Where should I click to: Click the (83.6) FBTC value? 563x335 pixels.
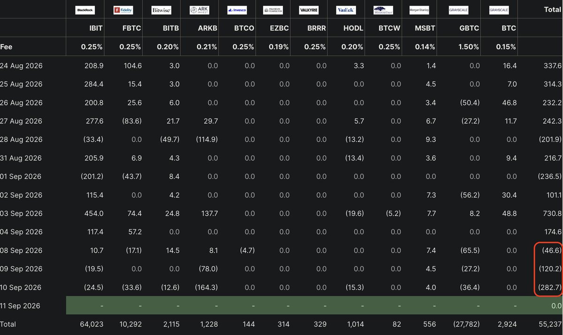coord(131,121)
